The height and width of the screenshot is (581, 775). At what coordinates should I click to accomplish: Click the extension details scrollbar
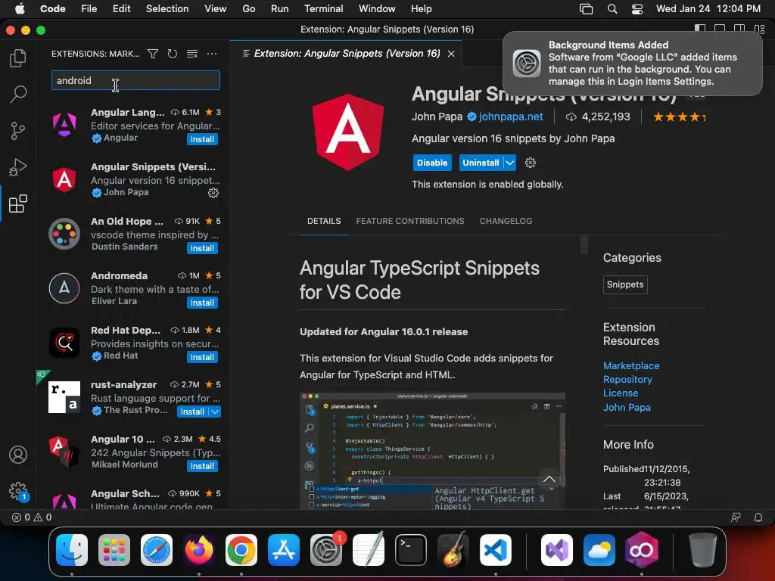tap(584, 244)
